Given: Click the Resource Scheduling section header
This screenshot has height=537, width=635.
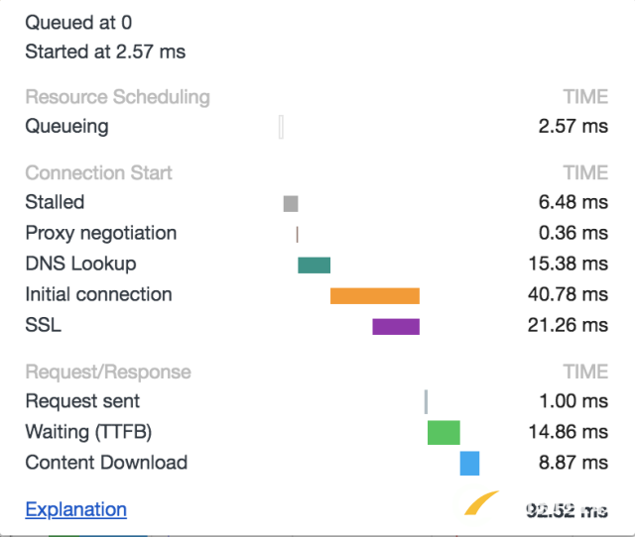Looking at the screenshot, I should (117, 97).
